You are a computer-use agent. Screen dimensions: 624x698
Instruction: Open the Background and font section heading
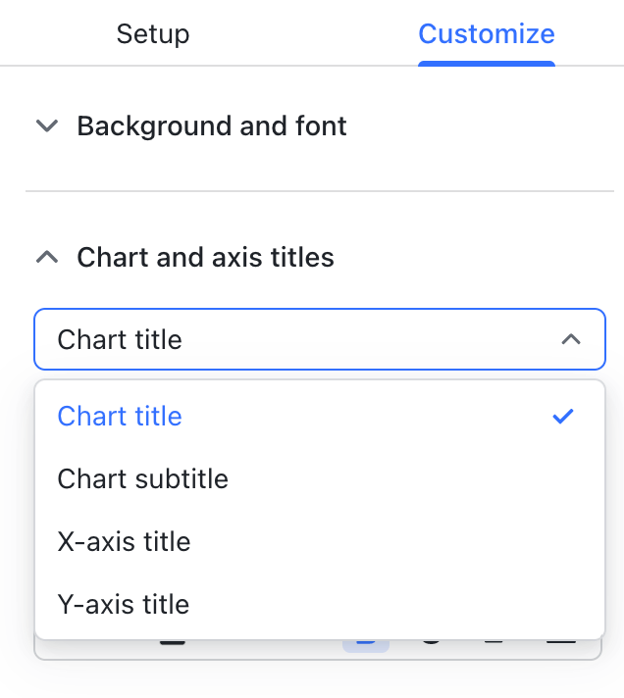[x=212, y=126]
